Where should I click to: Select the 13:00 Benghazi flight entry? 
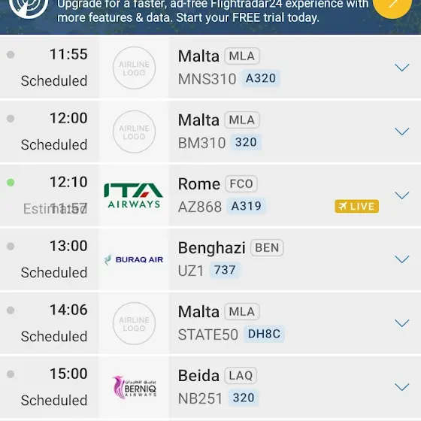(210, 259)
